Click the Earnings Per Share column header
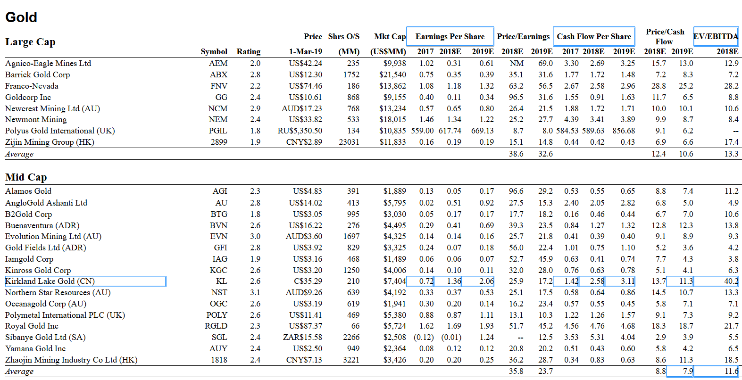 coord(450,36)
